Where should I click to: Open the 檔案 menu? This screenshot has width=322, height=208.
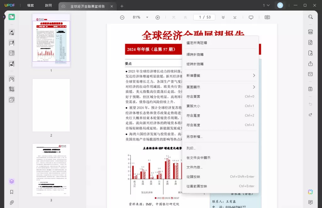31,6
